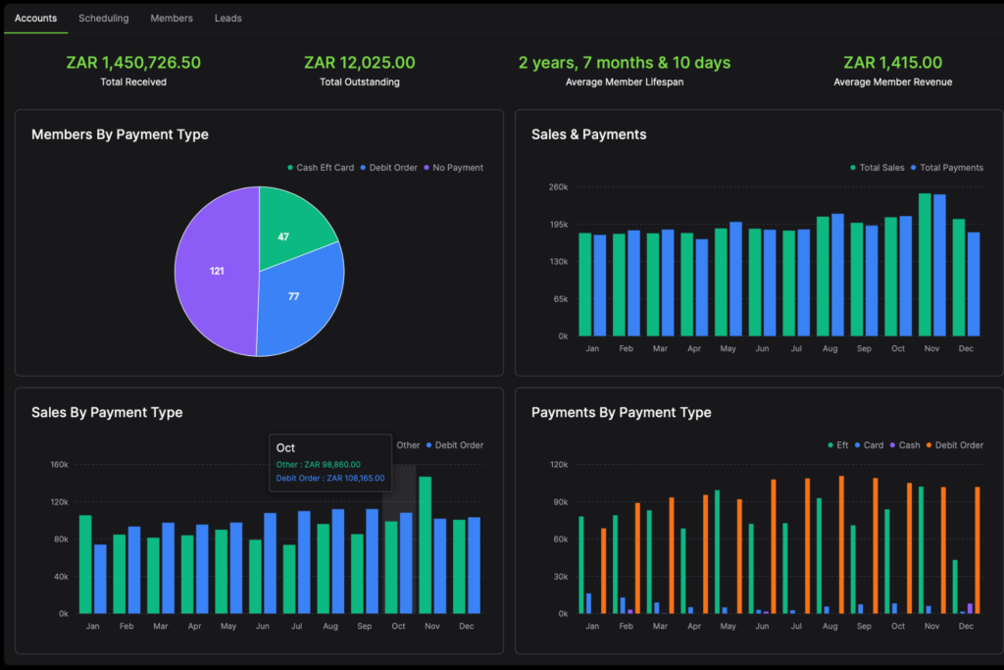This screenshot has width=1004, height=670.
Task: Select the Leads tab
Action: pyautogui.click(x=227, y=18)
